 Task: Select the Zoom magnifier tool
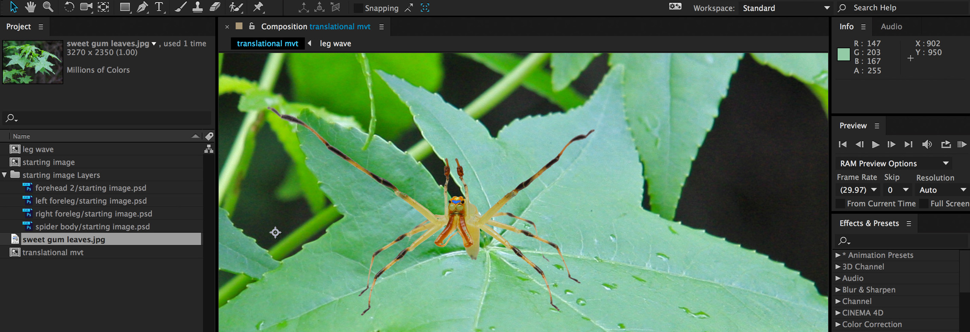48,7
